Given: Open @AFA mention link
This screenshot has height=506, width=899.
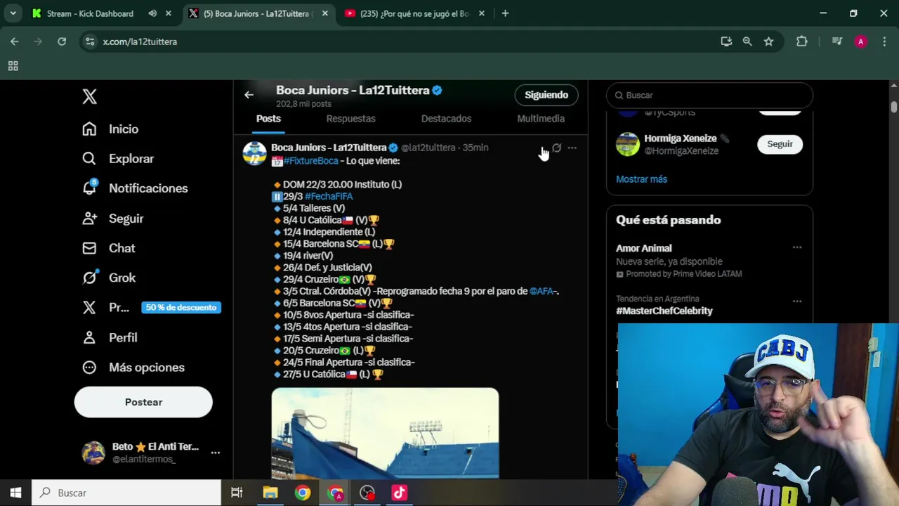Looking at the screenshot, I should click(x=541, y=291).
